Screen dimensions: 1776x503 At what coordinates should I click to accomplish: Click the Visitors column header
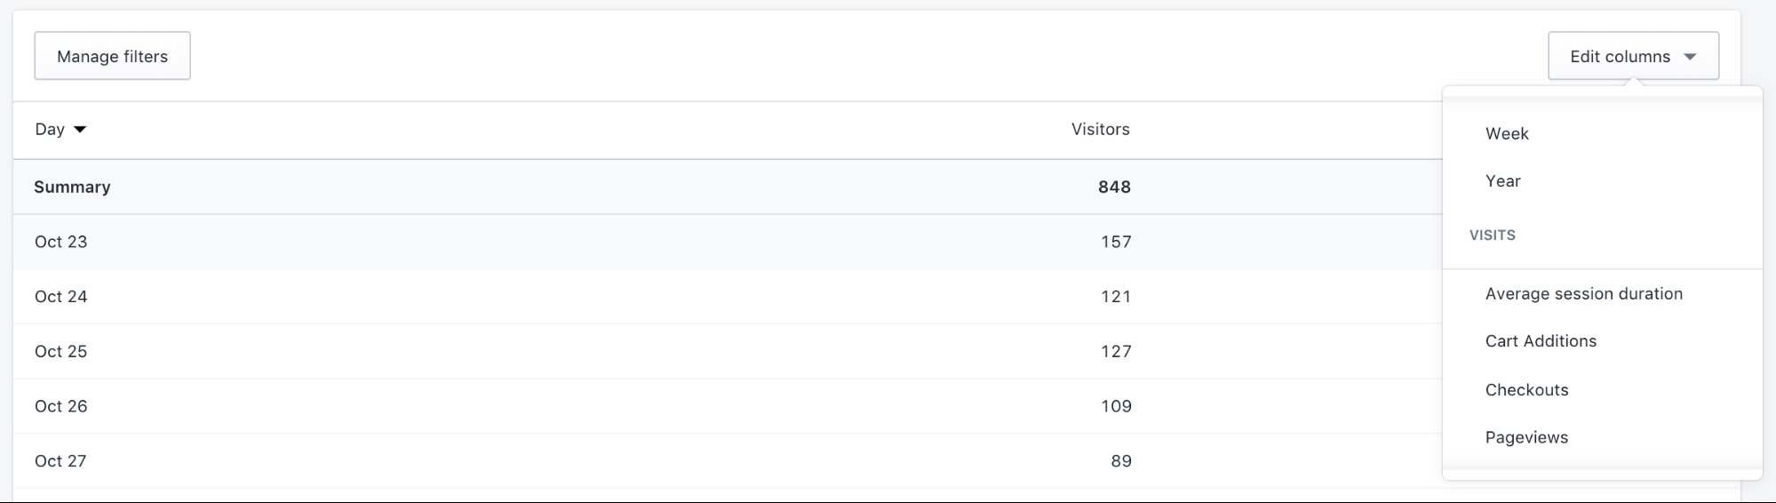pos(1100,130)
